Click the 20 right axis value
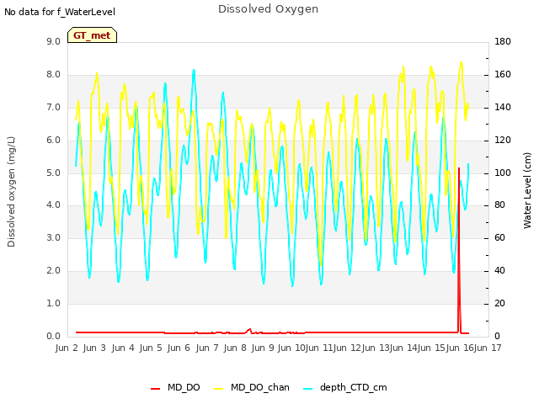The width and height of the screenshot is (539, 404). pyautogui.click(x=500, y=303)
